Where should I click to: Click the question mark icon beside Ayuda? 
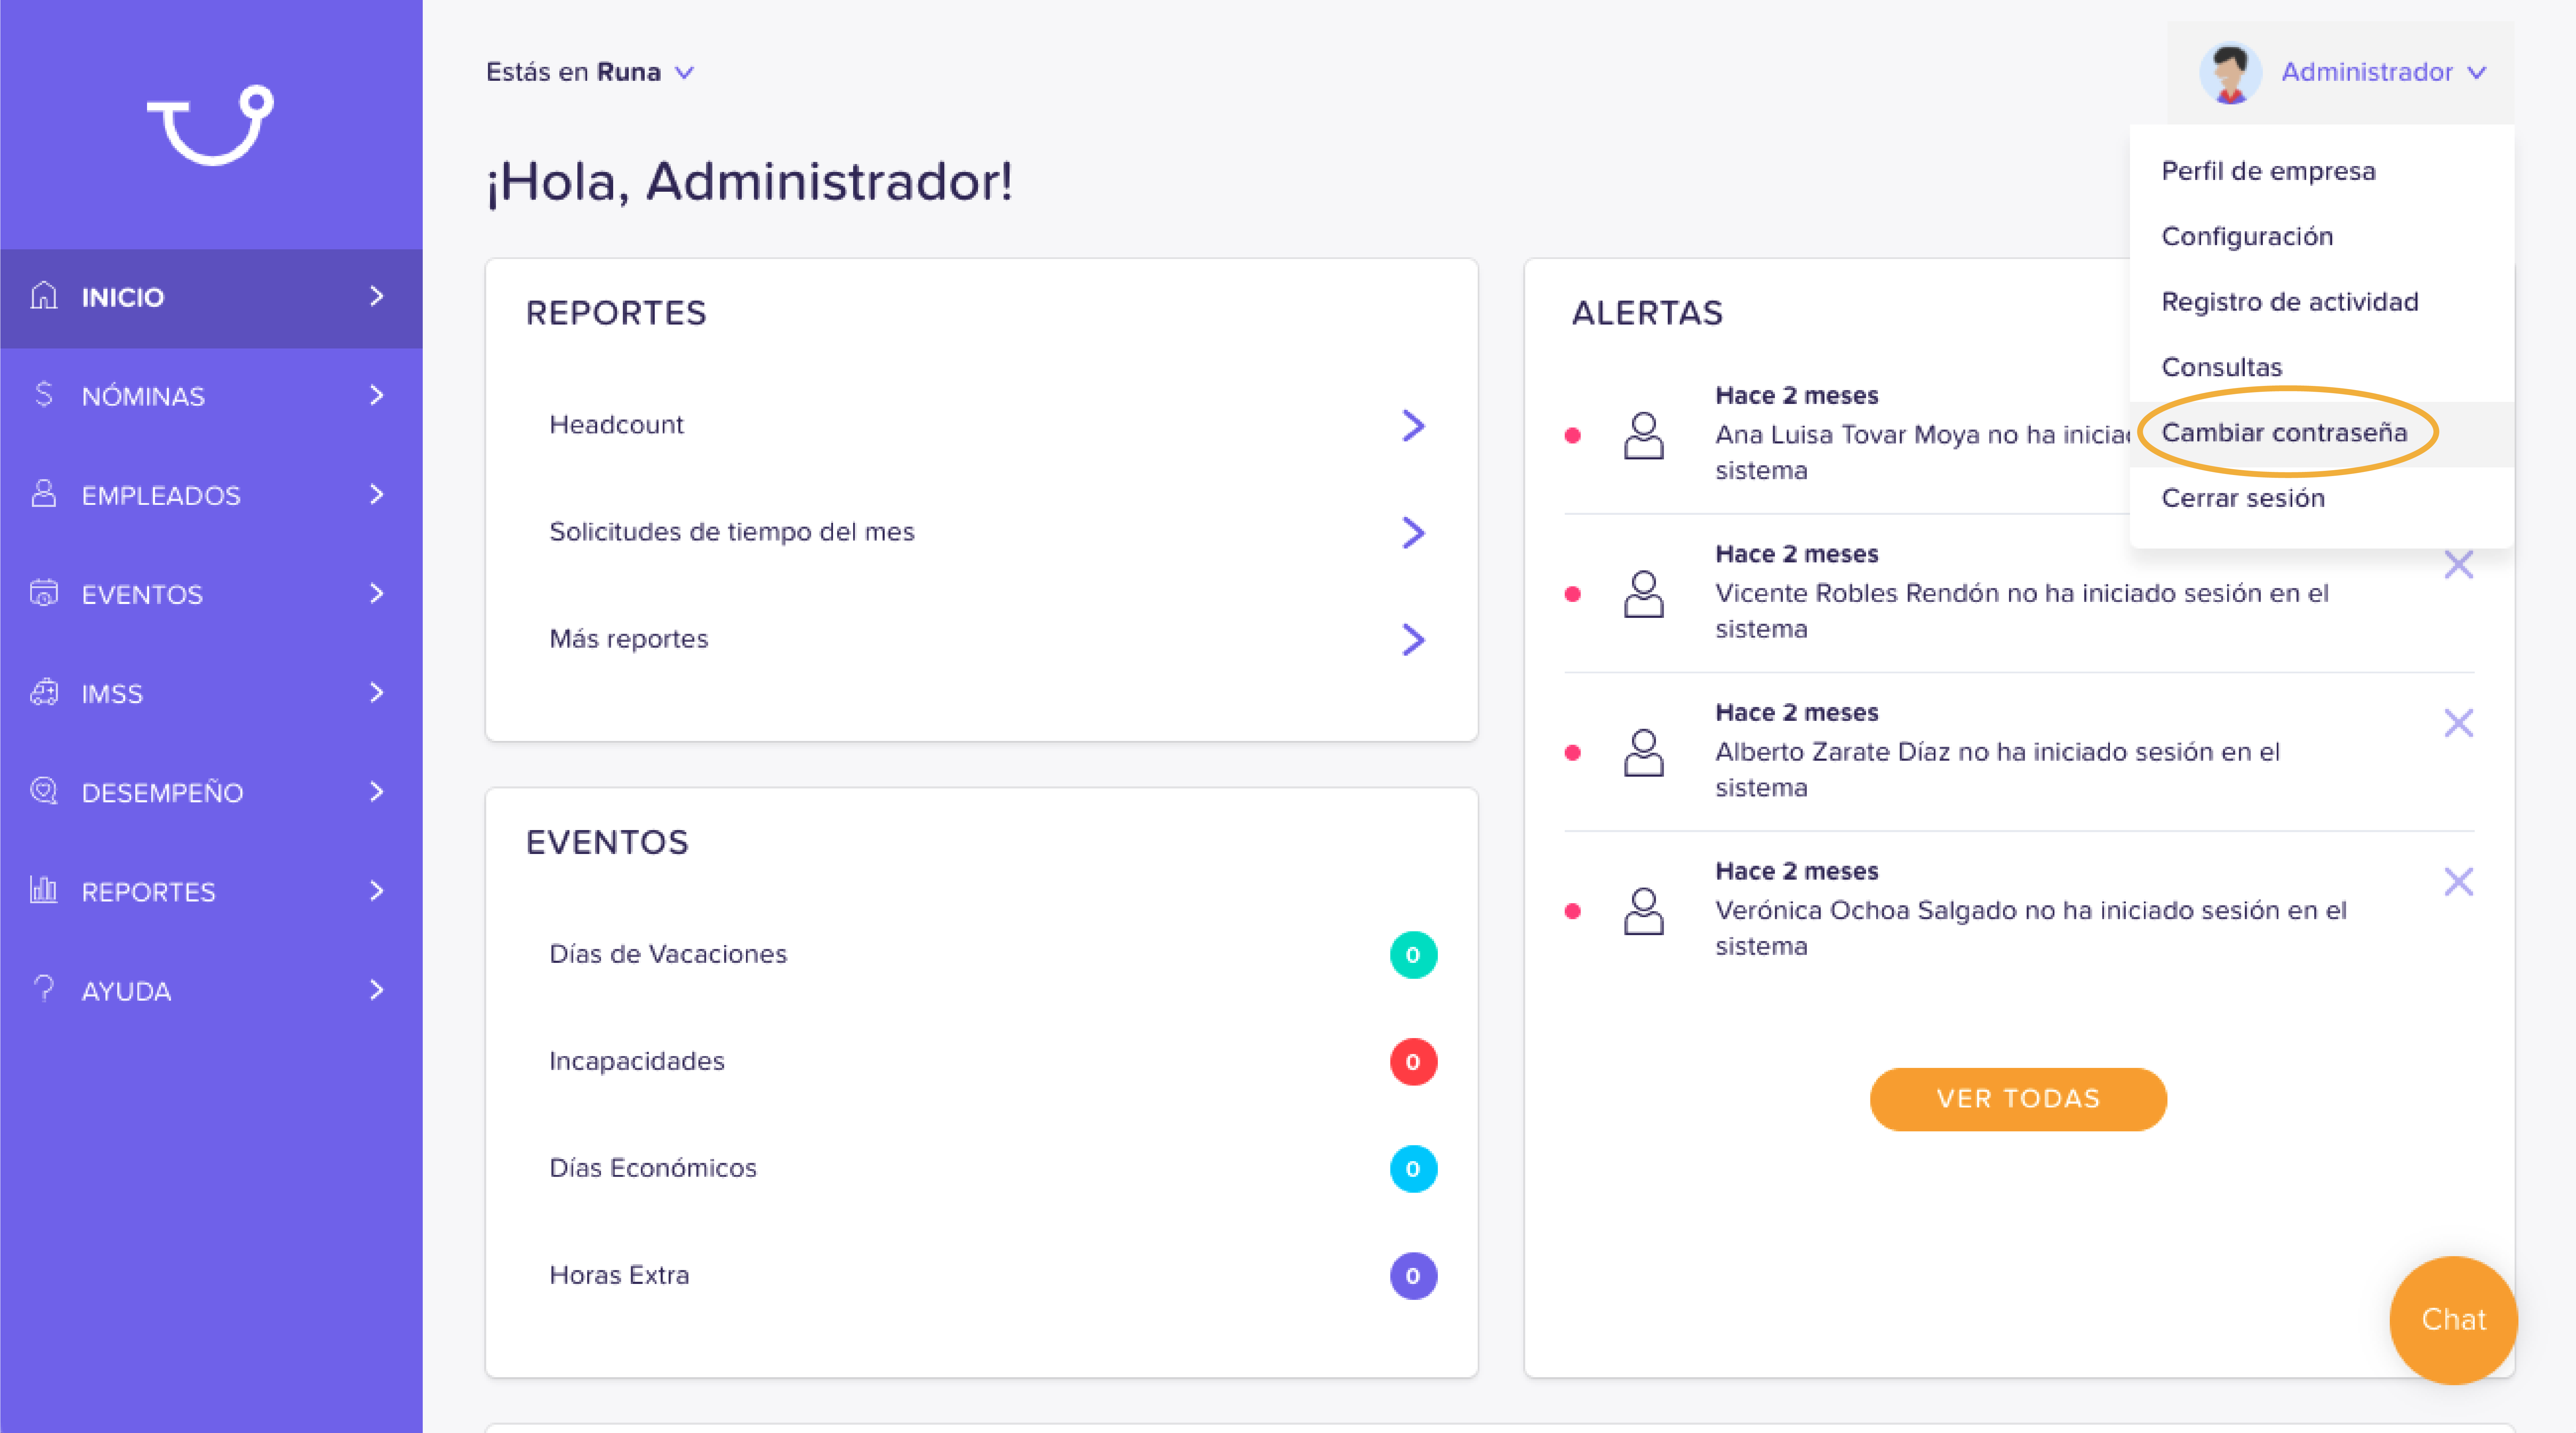[x=43, y=988]
